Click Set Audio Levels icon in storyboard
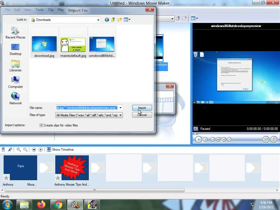Viewport: 280px width, 210px height. tap(3, 150)
